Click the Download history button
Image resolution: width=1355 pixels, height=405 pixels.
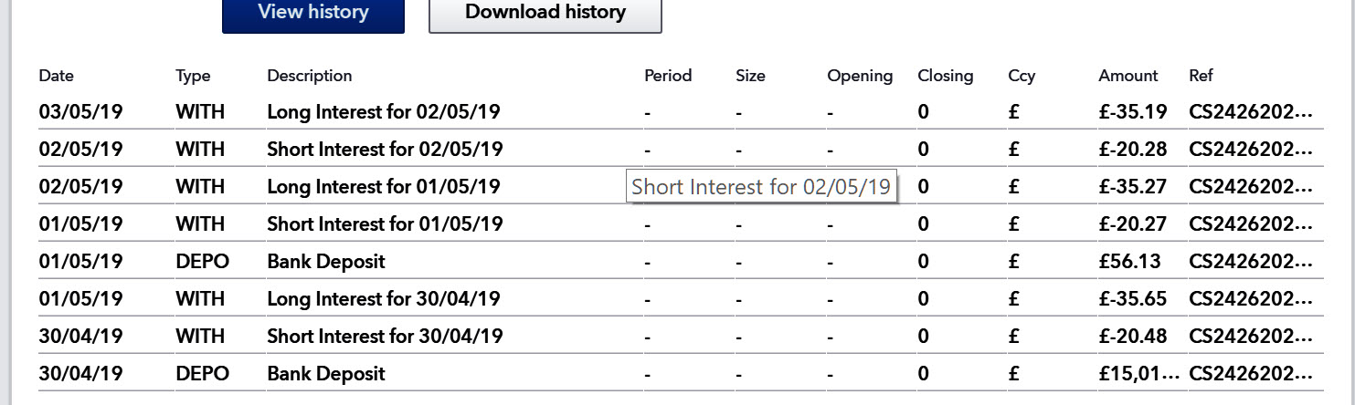point(545,13)
